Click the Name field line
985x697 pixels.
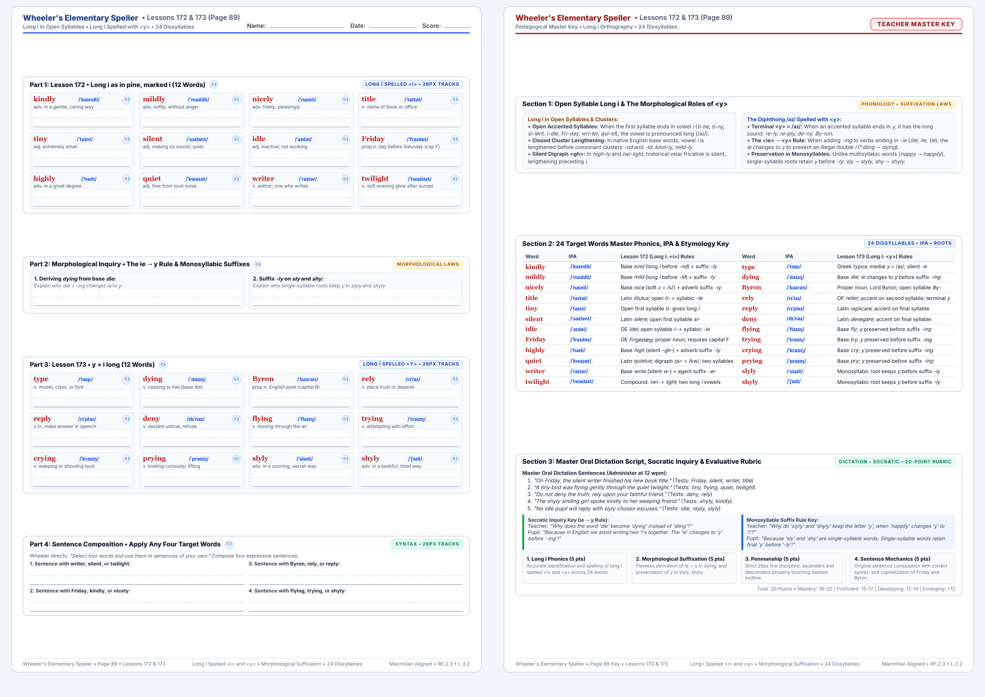pos(307,26)
